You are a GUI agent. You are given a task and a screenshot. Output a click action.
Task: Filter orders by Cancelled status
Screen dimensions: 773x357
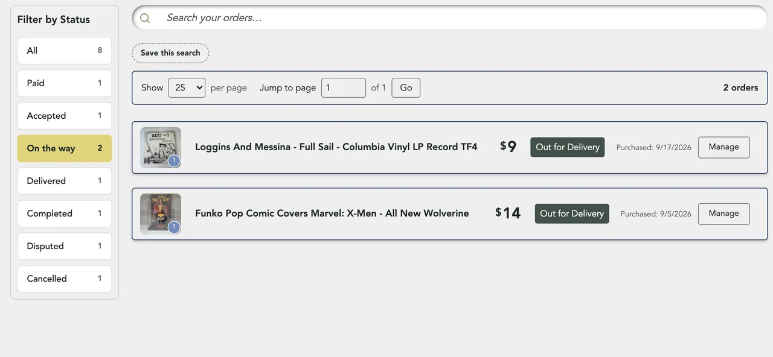(x=65, y=279)
